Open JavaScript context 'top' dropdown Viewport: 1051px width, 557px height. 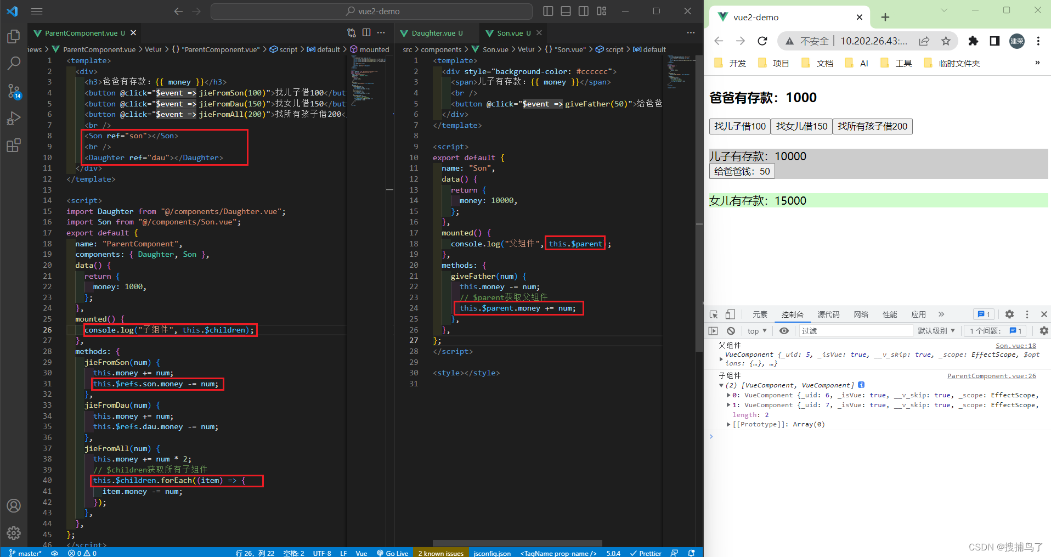[x=757, y=331]
